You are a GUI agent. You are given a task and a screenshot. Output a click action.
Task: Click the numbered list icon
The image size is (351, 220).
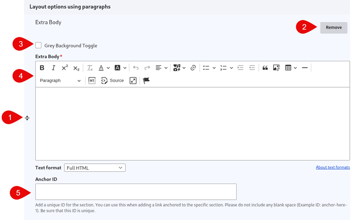pyautogui.click(x=223, y=68)
